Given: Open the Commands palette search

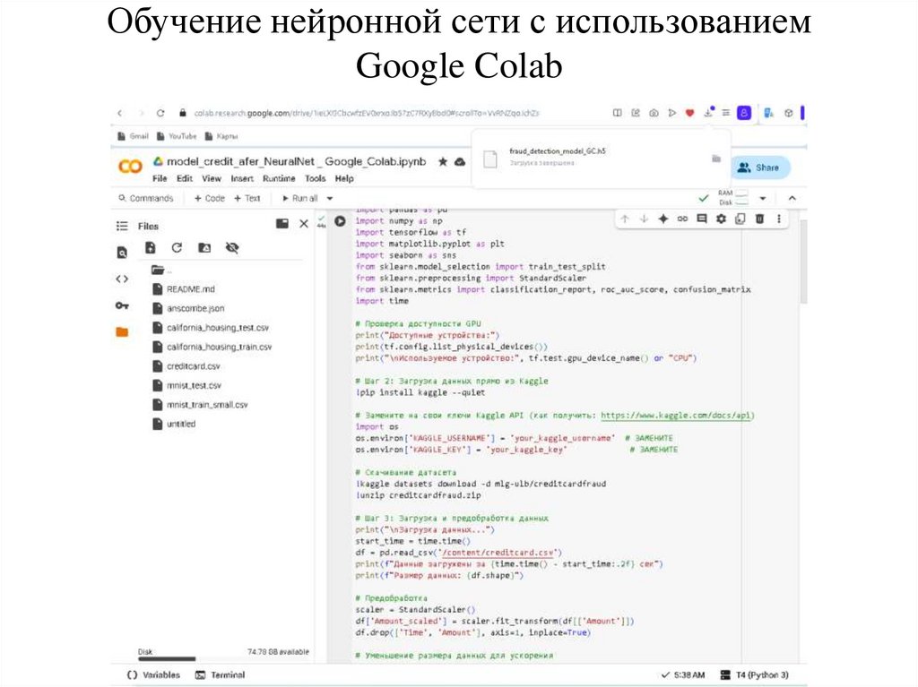Looking at the screenshot, I should point(146,198).
